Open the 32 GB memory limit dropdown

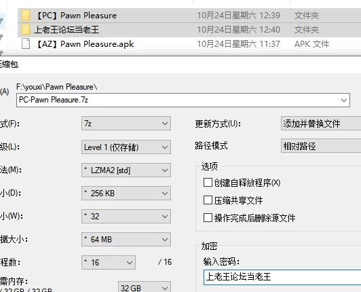[x=145, y=287]
